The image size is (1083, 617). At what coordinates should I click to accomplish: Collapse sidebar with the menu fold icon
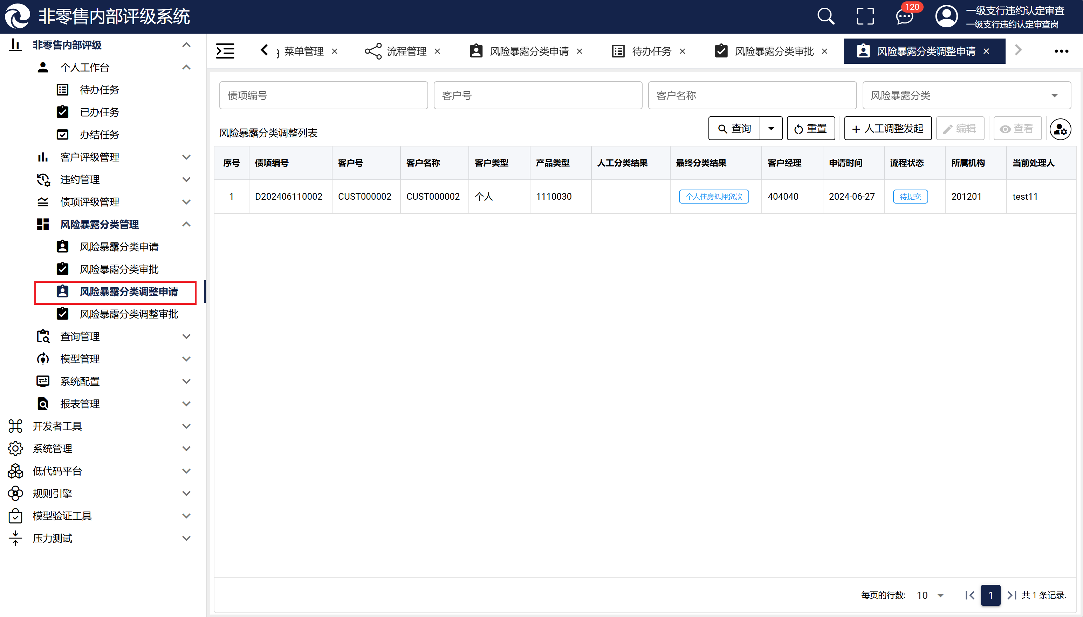coord(225,51)
